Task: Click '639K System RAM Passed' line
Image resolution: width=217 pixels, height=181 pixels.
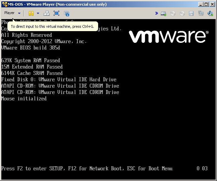Action: 30,61
